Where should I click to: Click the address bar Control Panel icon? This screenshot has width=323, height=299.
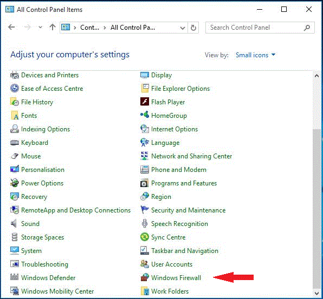point(66,28)
